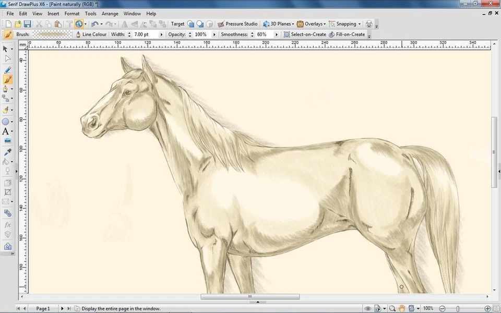Select the Paintbrush tool
501x313 pixels.
click(x=7, y=79)
